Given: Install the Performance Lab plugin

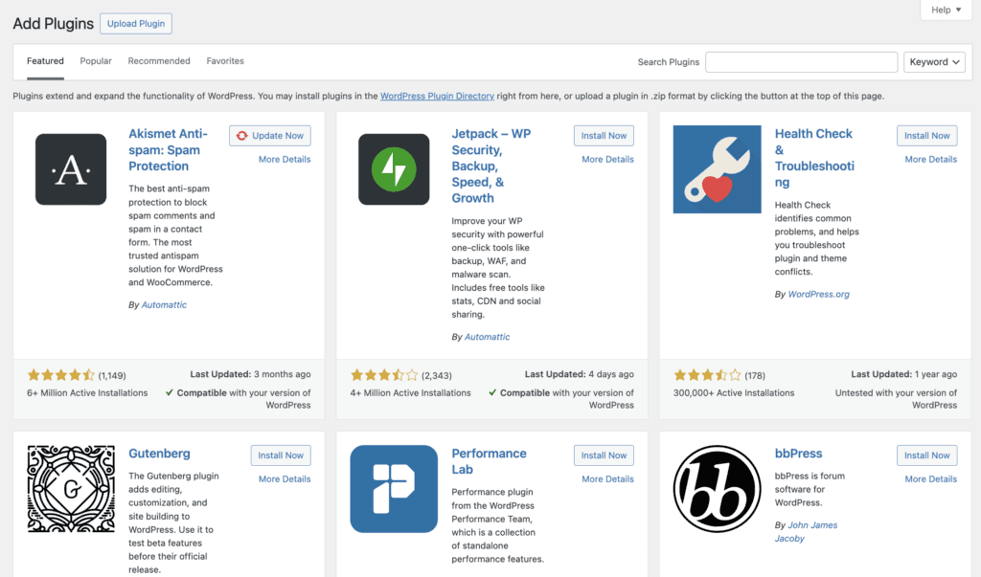Looking at the screenshot, I should pos(604,455).
